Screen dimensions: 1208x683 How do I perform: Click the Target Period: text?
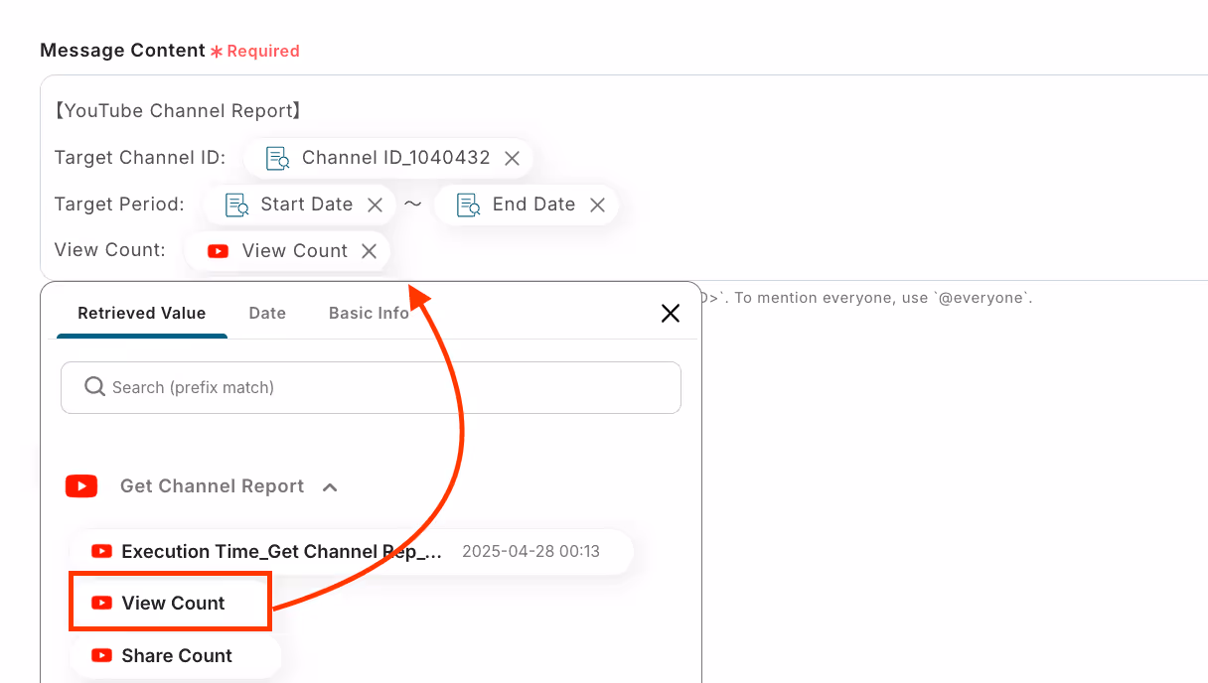click(119, 205)
